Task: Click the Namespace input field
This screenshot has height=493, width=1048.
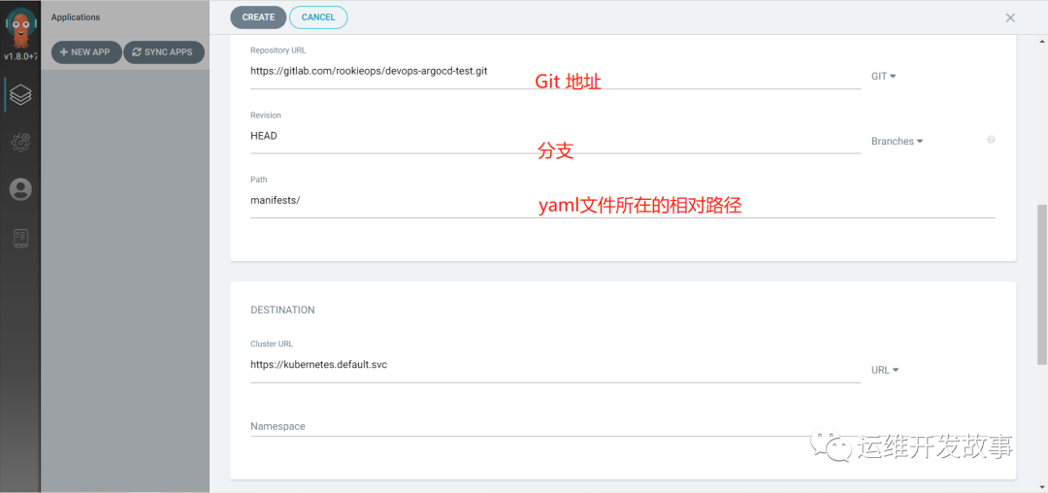Action: 623,425
